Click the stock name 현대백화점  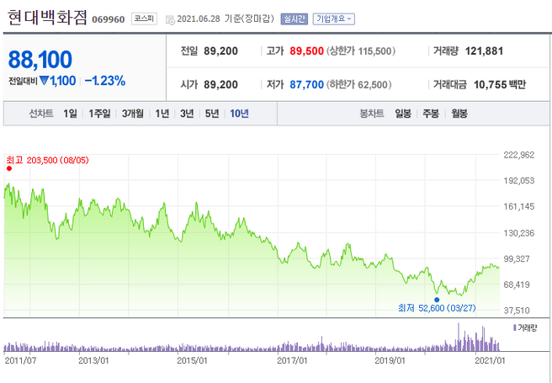tap(47, 18)
